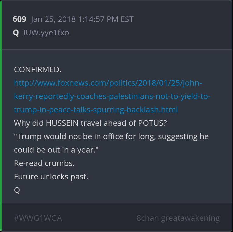
Task: Click the post number 609
Action: tap(19, 19)
